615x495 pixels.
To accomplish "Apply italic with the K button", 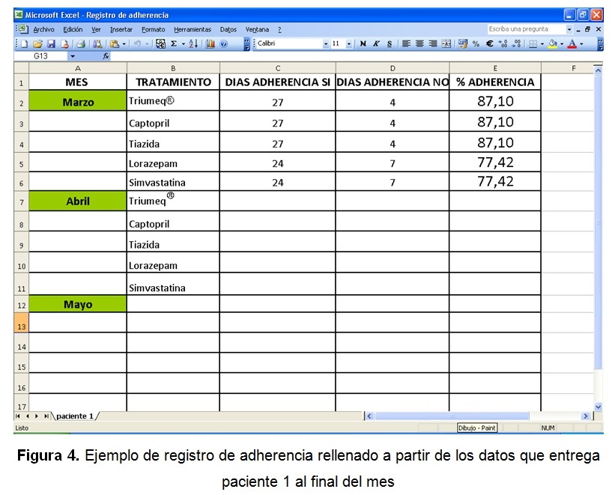I will tap(376, 43).
